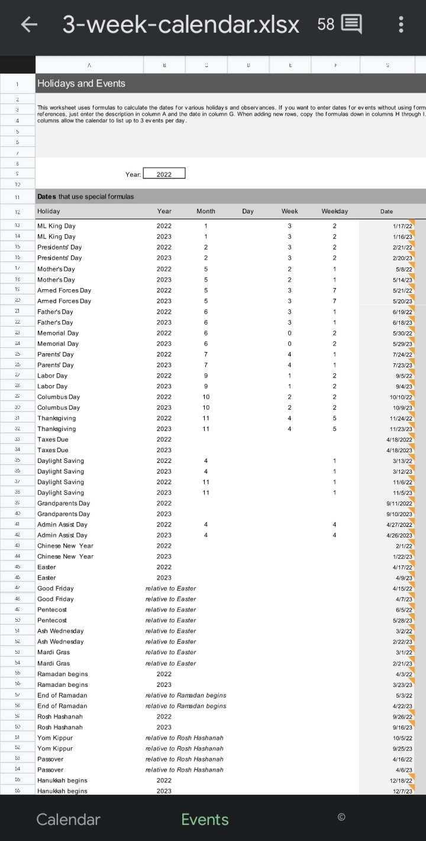Select the worksheet instructions text block
The height and width of the screenshot is (841, 426).
(x=231, y=114)
